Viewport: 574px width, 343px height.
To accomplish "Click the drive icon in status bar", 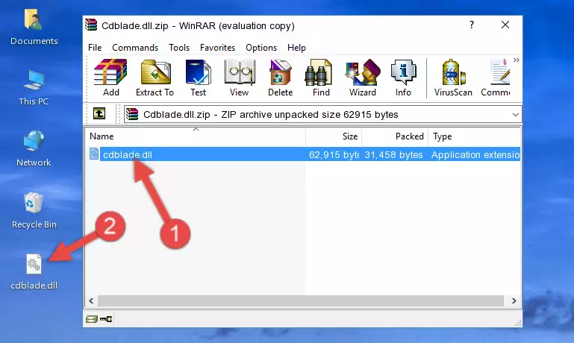I will tap(92, 319).
